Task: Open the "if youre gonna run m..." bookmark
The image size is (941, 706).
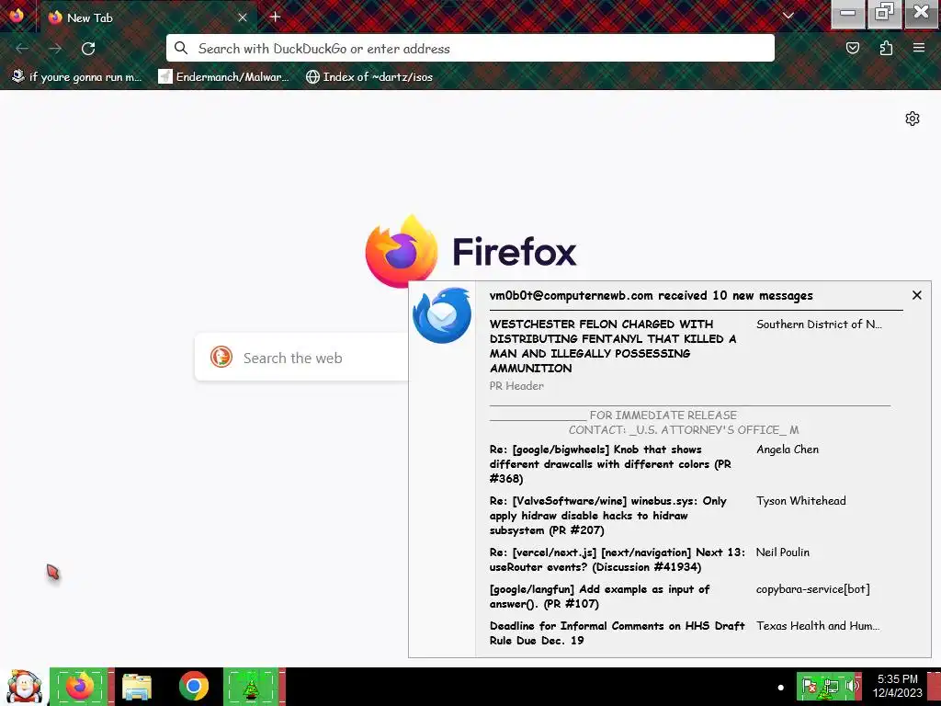Action: tap(77, 77)
